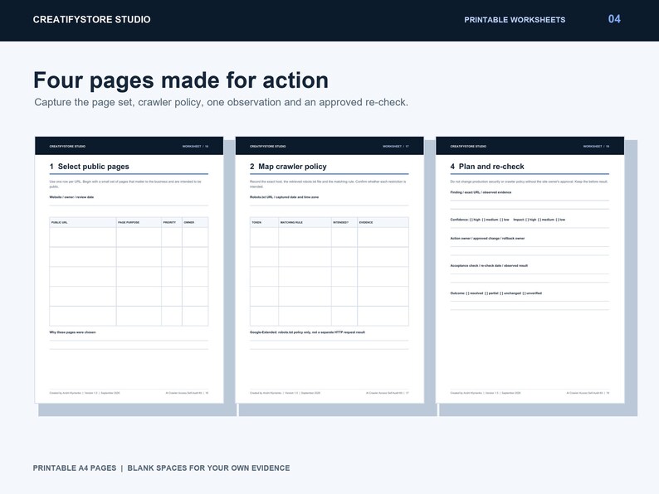Image resolution: width=659 pixels, height=494 pixels.
Task: Click the '1 Select public pages' heading
Action: click(x=89, y=167)
